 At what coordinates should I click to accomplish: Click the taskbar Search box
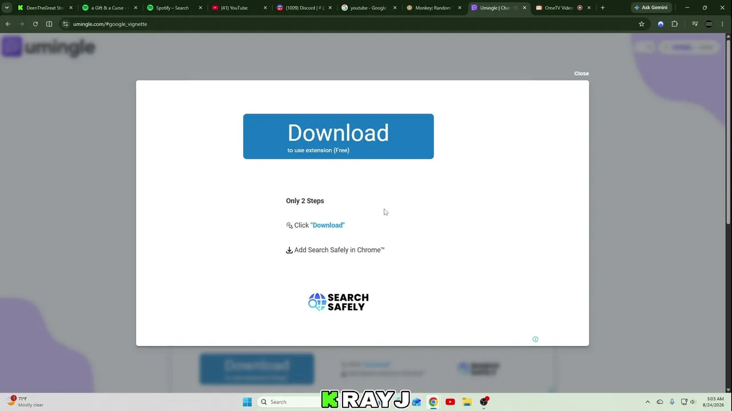pos(289,402)
